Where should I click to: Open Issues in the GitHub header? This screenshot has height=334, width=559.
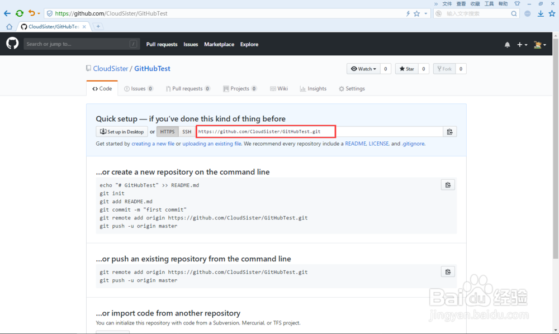(191, 45)
